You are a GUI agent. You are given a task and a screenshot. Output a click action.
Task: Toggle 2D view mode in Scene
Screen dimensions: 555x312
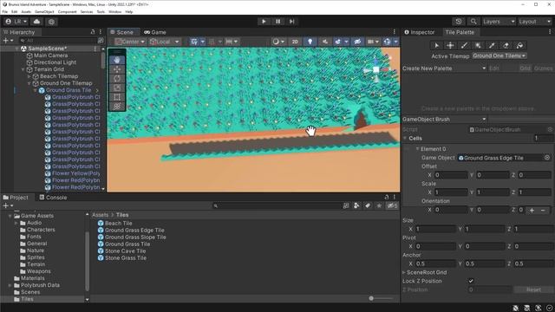pyautogui.click(x=295, y=42)
